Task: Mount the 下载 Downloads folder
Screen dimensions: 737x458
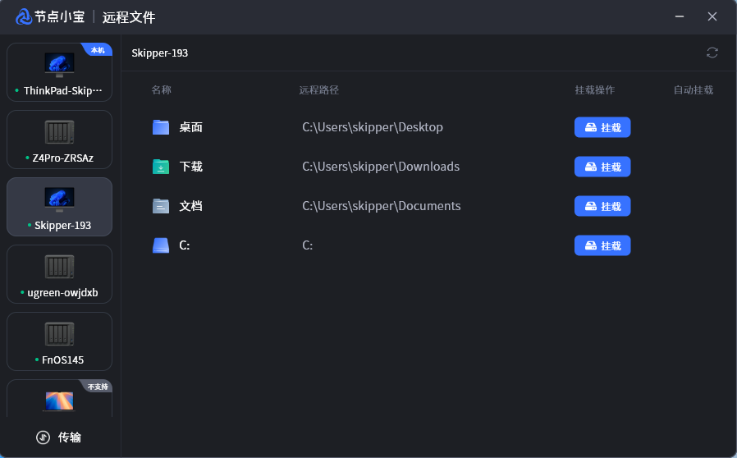Action: click(602, 167)
